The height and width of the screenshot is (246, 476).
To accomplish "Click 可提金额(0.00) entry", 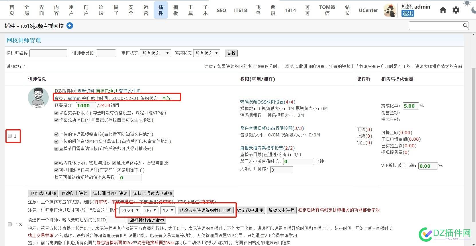I will 397,133.
